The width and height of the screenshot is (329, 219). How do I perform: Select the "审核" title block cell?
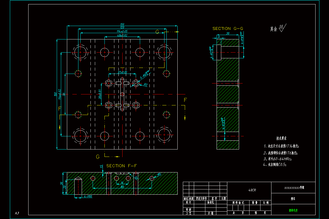click(188, 209)
